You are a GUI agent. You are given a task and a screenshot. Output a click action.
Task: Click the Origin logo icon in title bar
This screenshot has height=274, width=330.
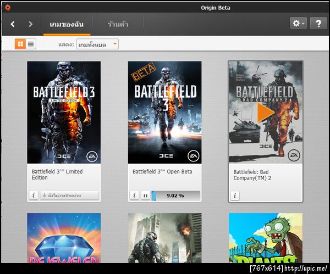click(x=8, y=8)
